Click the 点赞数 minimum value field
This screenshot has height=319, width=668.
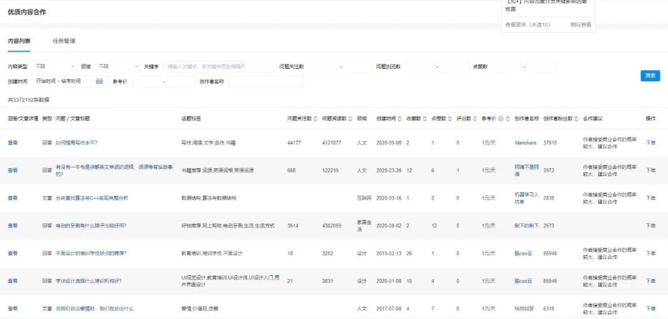tap(507, 67)
